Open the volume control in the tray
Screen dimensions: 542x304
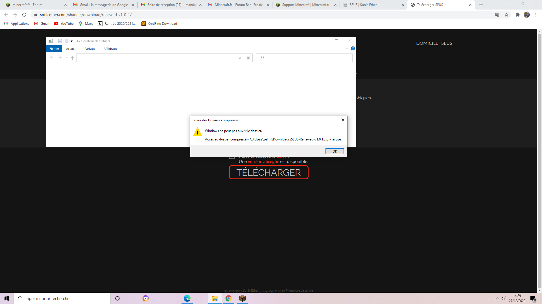coord(504,298)
